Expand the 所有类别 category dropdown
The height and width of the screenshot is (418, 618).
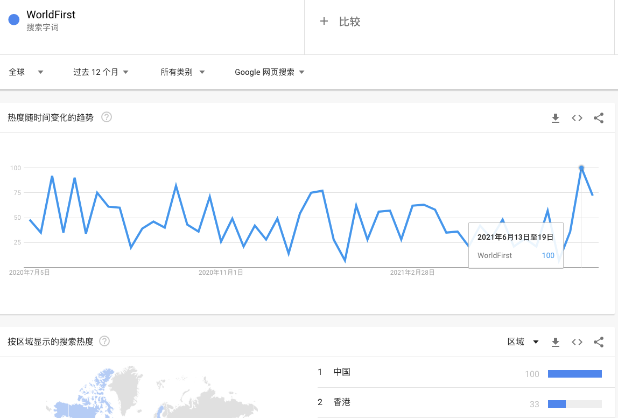point(182,72)
